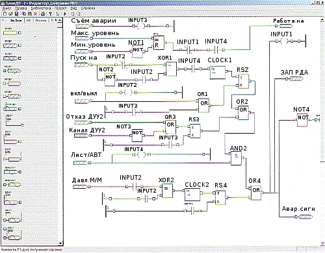Click the New document toolbar icon
325x253 pixels.
click(x=5, y=14)
